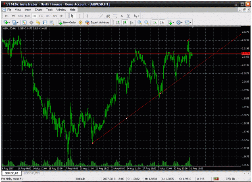Open the Window menu
252x182 pixels.
61,10
